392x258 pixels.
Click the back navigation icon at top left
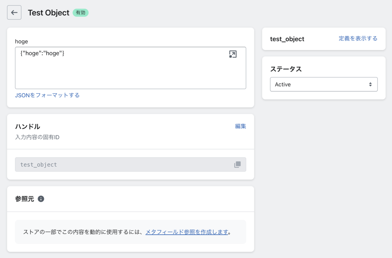[x=14, y=12]
